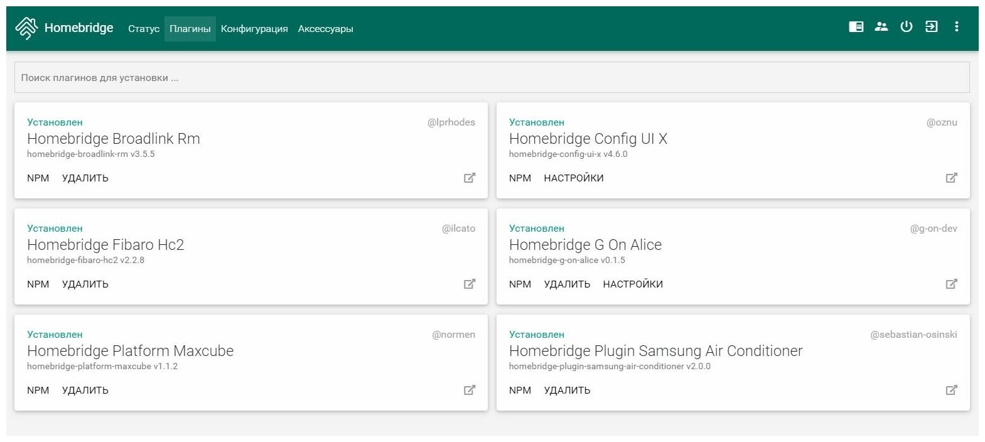Click the power restart icon
This screenshot has width=985, height=442.
click(906, 26)
